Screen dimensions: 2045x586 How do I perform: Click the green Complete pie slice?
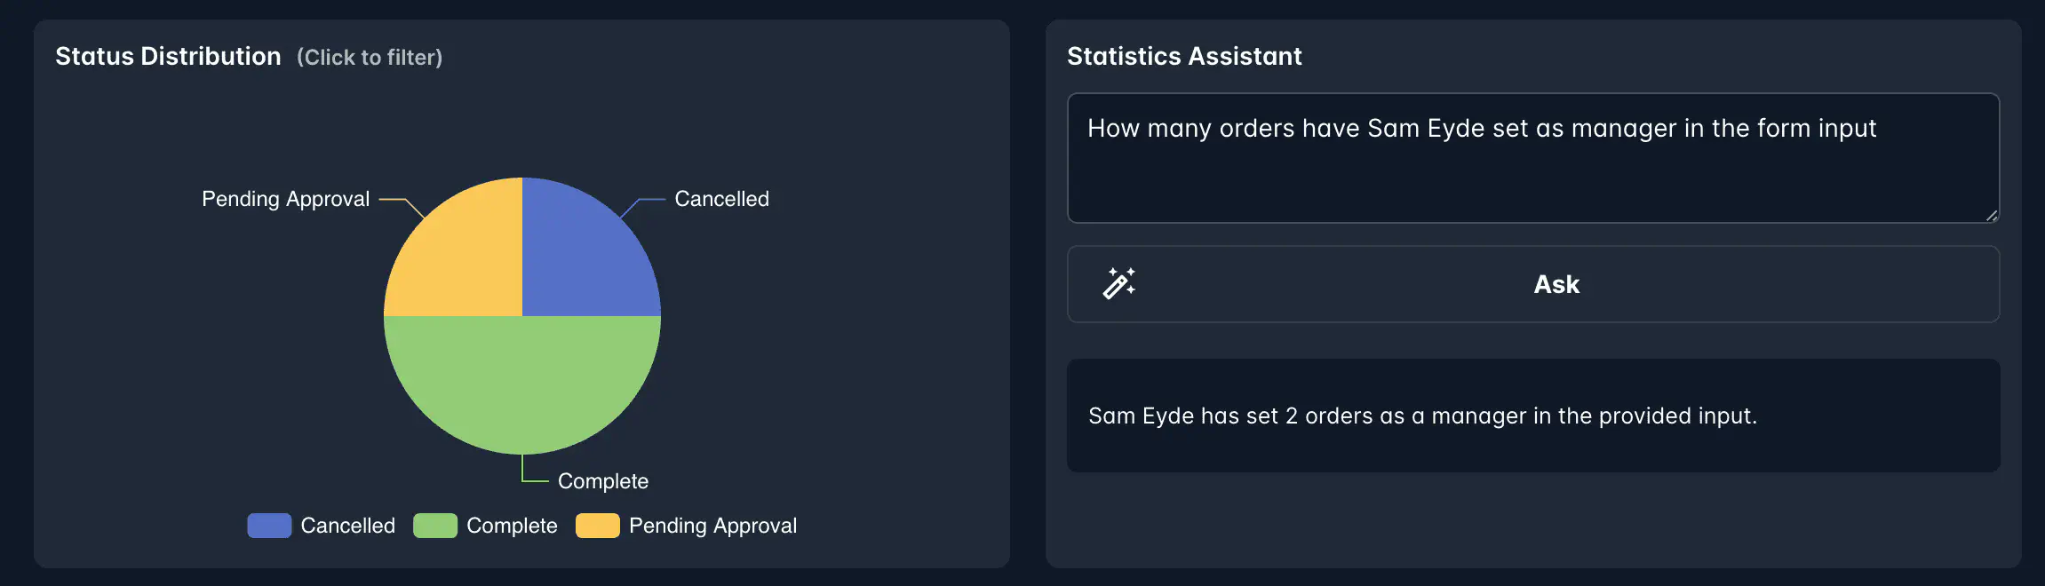pyautogui.click(x=524, y=391)
